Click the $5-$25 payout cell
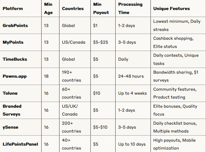This screenshot has width=206, height=152. pyautogui.click(x=100, y=42)
